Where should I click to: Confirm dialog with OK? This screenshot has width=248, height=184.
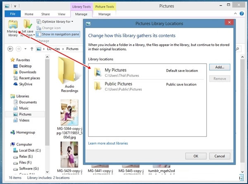pyautogui.click(x=196, y=156)
